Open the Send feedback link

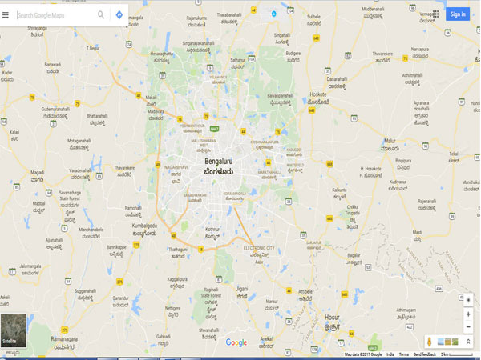pos(425,354)
